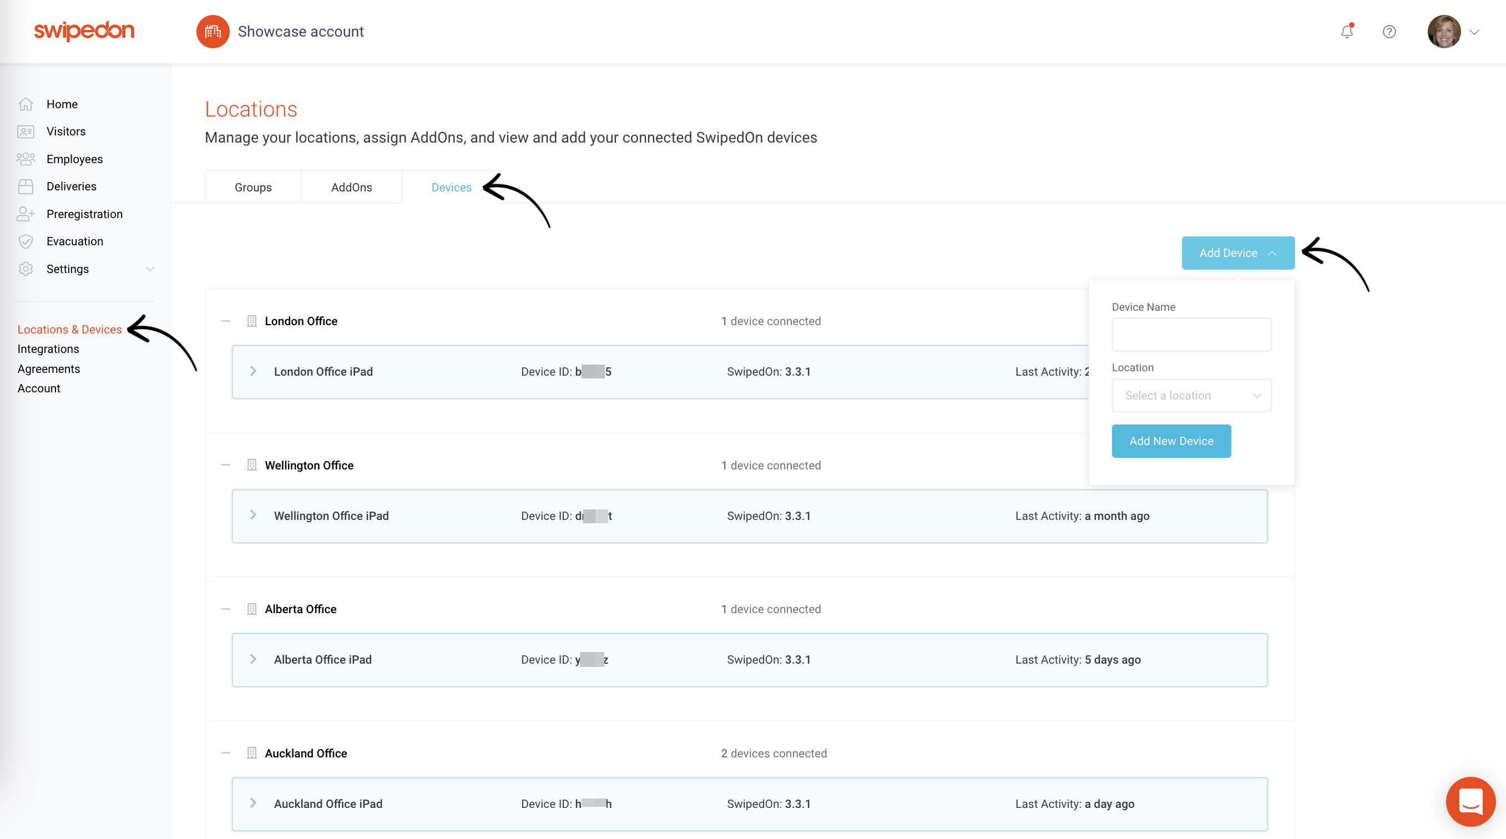Select the Visitors icon in the sidebar

pyautogui.click(x=26, y=131)
